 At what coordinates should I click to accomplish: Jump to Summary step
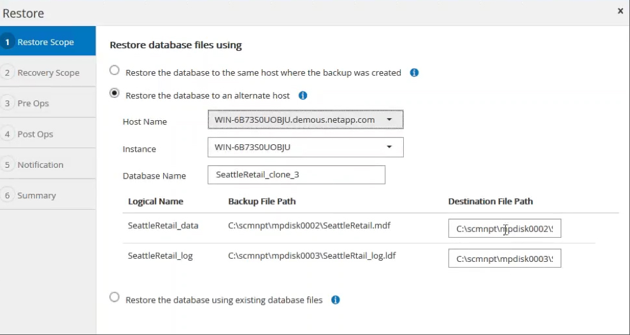coord(36,195)
